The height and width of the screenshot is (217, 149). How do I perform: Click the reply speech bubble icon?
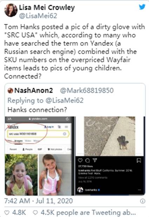35,212
